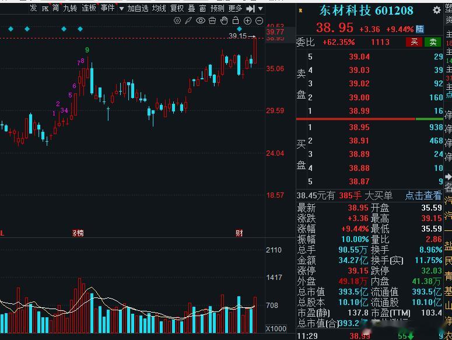
Task: Click the 开盘 value 35.59
Action: click(432, 208)
